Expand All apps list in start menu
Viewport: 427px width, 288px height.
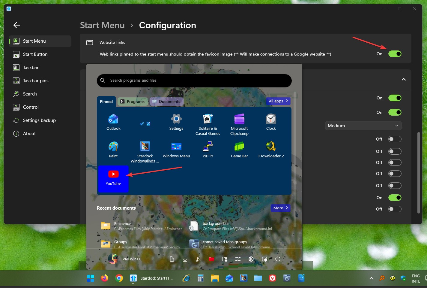[x=278, y=101]
